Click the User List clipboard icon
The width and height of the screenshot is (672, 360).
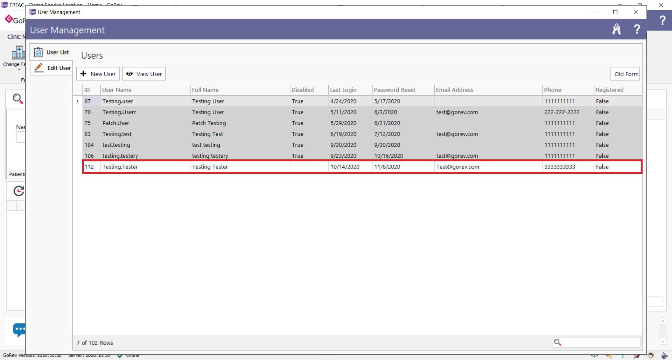[x=38, y=52]
